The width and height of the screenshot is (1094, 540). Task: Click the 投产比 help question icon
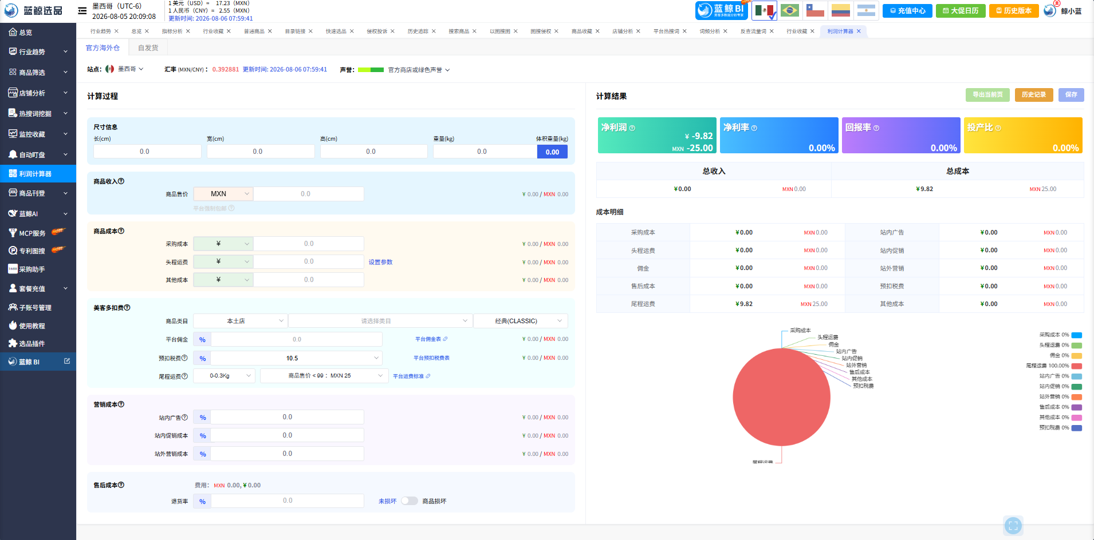point(998,128)
